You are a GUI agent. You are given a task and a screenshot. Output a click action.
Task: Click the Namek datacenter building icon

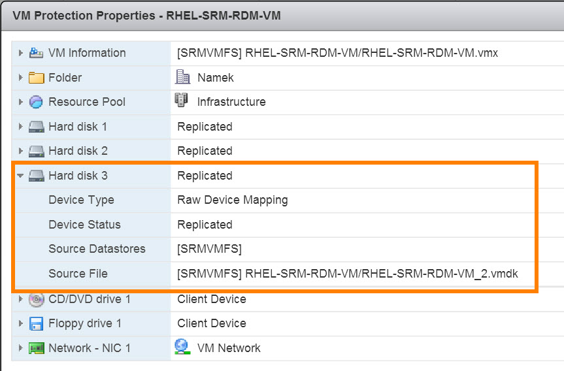tap(183, 77)
